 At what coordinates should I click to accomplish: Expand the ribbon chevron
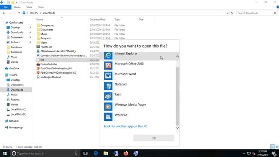(x=273, y=7)
